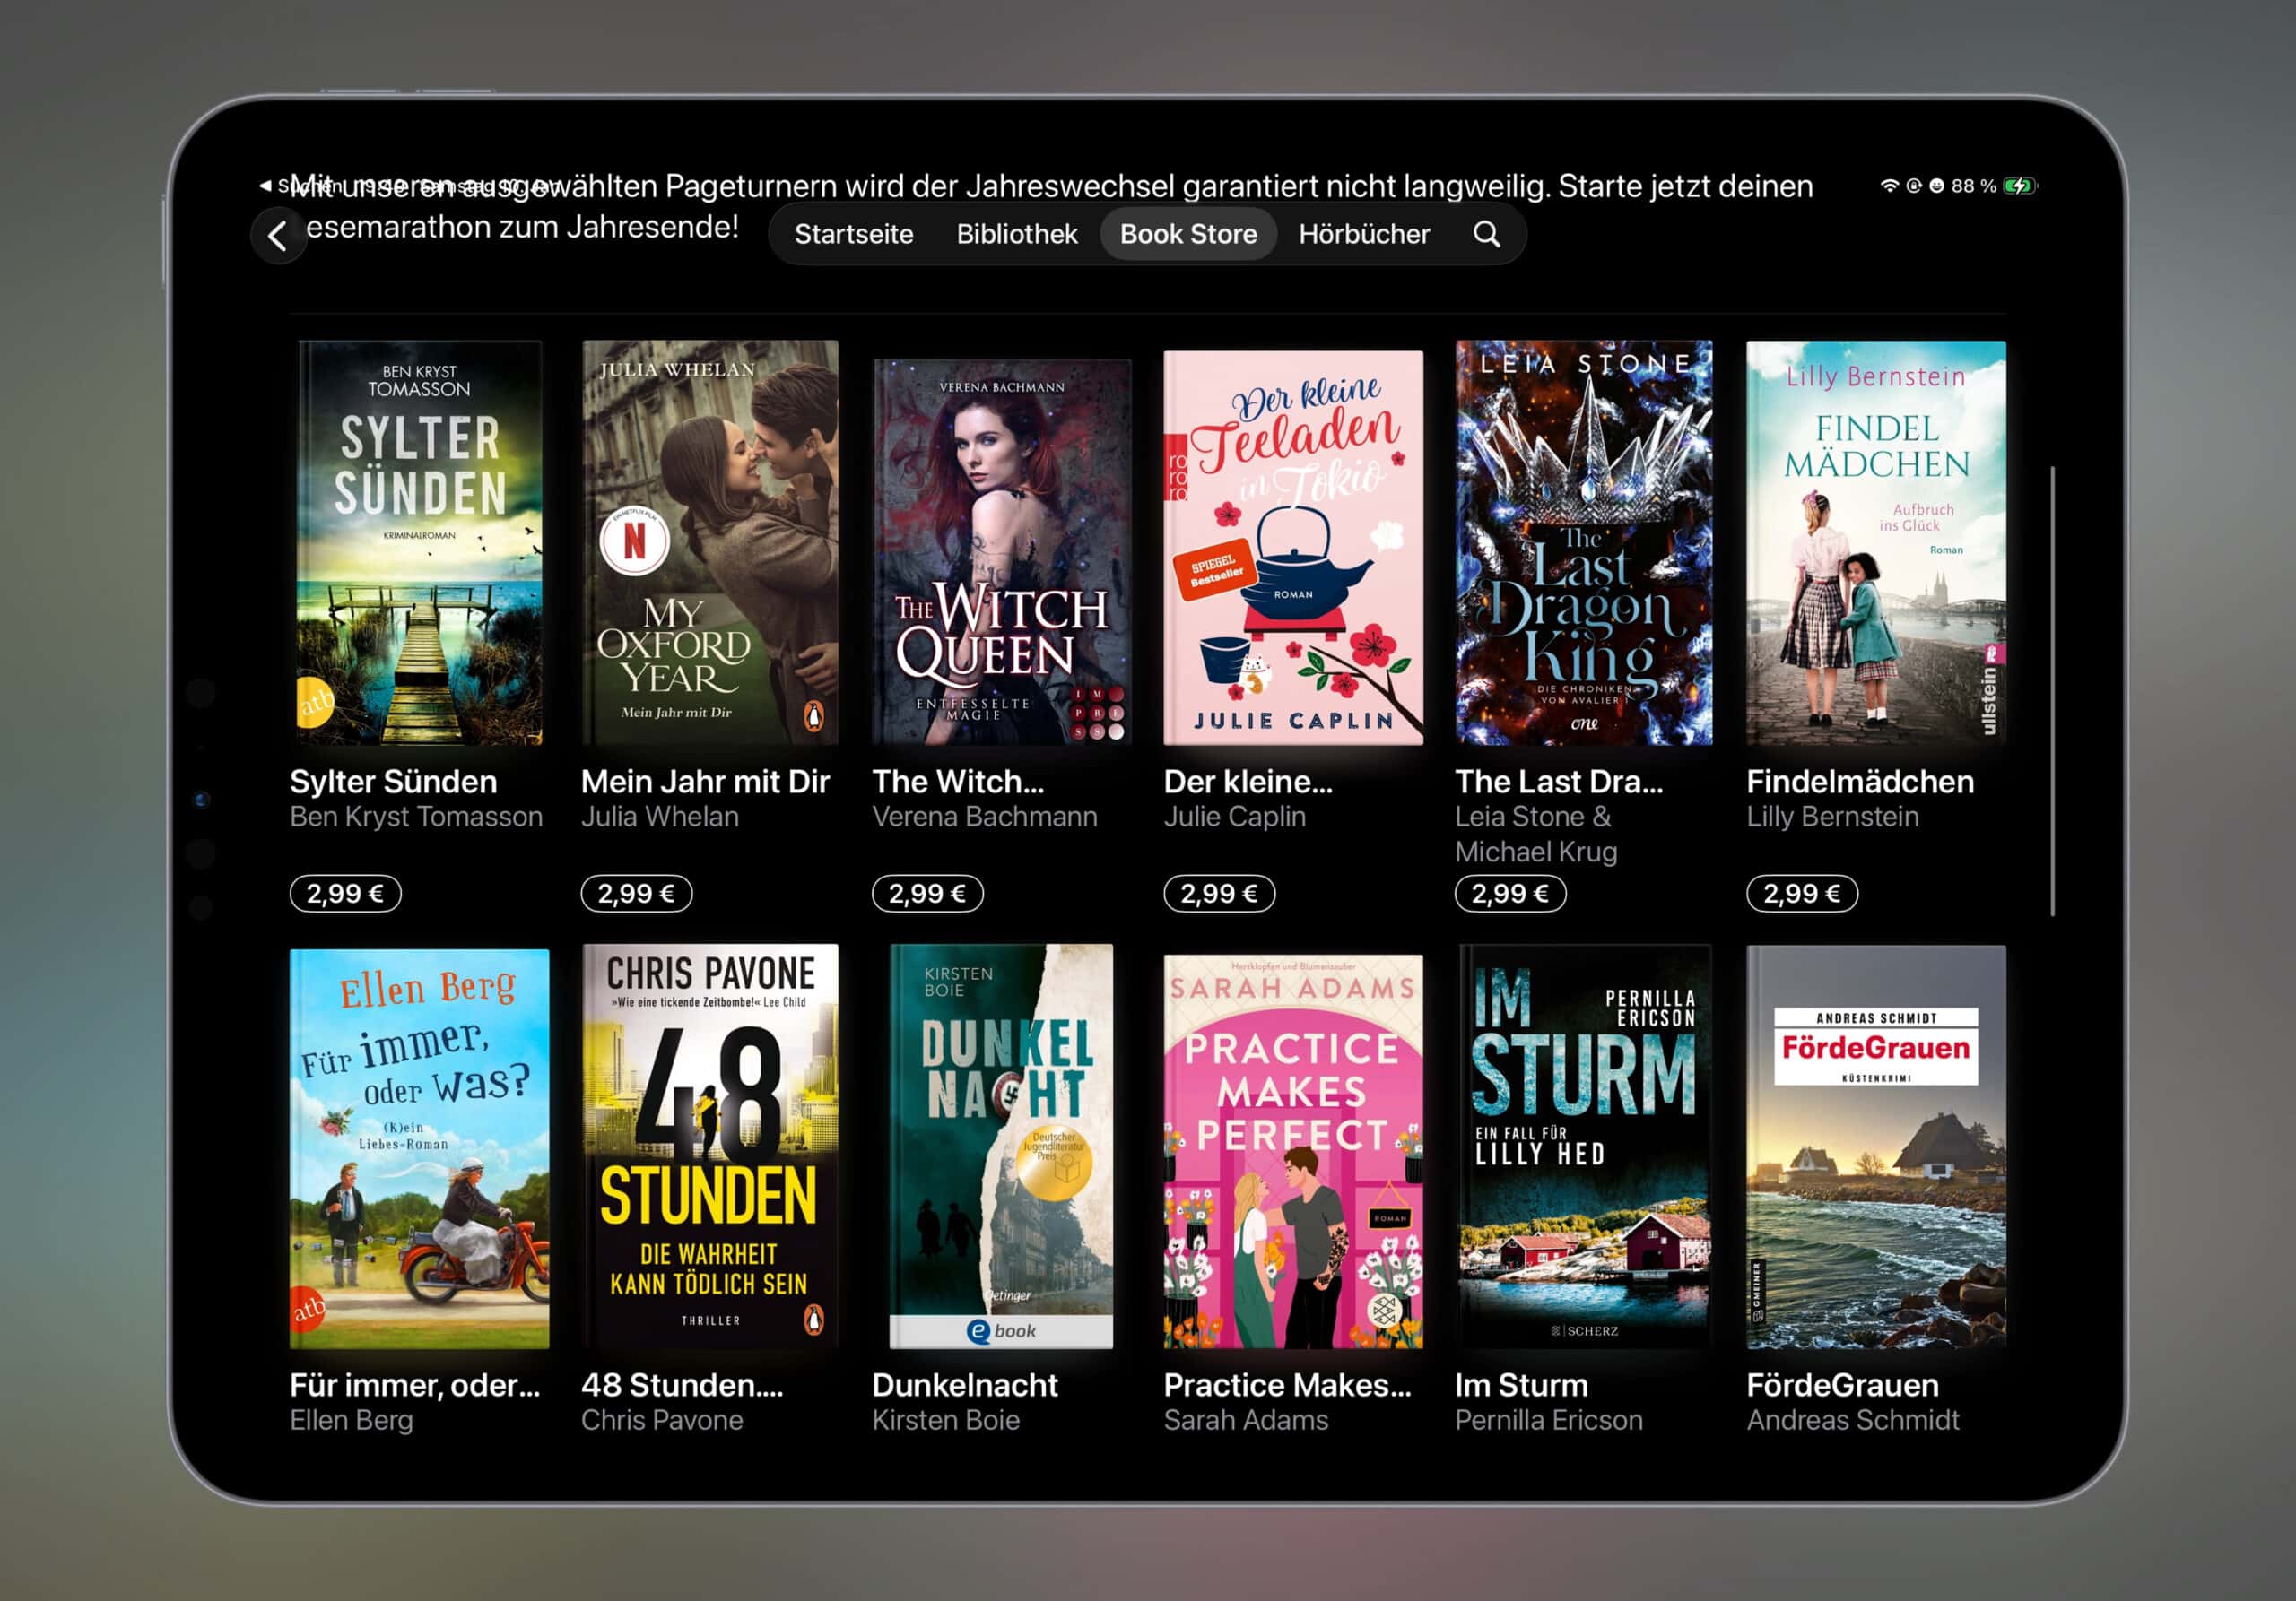
Task: Tap the battery status icon
Action: click(x=2019, y=186)
